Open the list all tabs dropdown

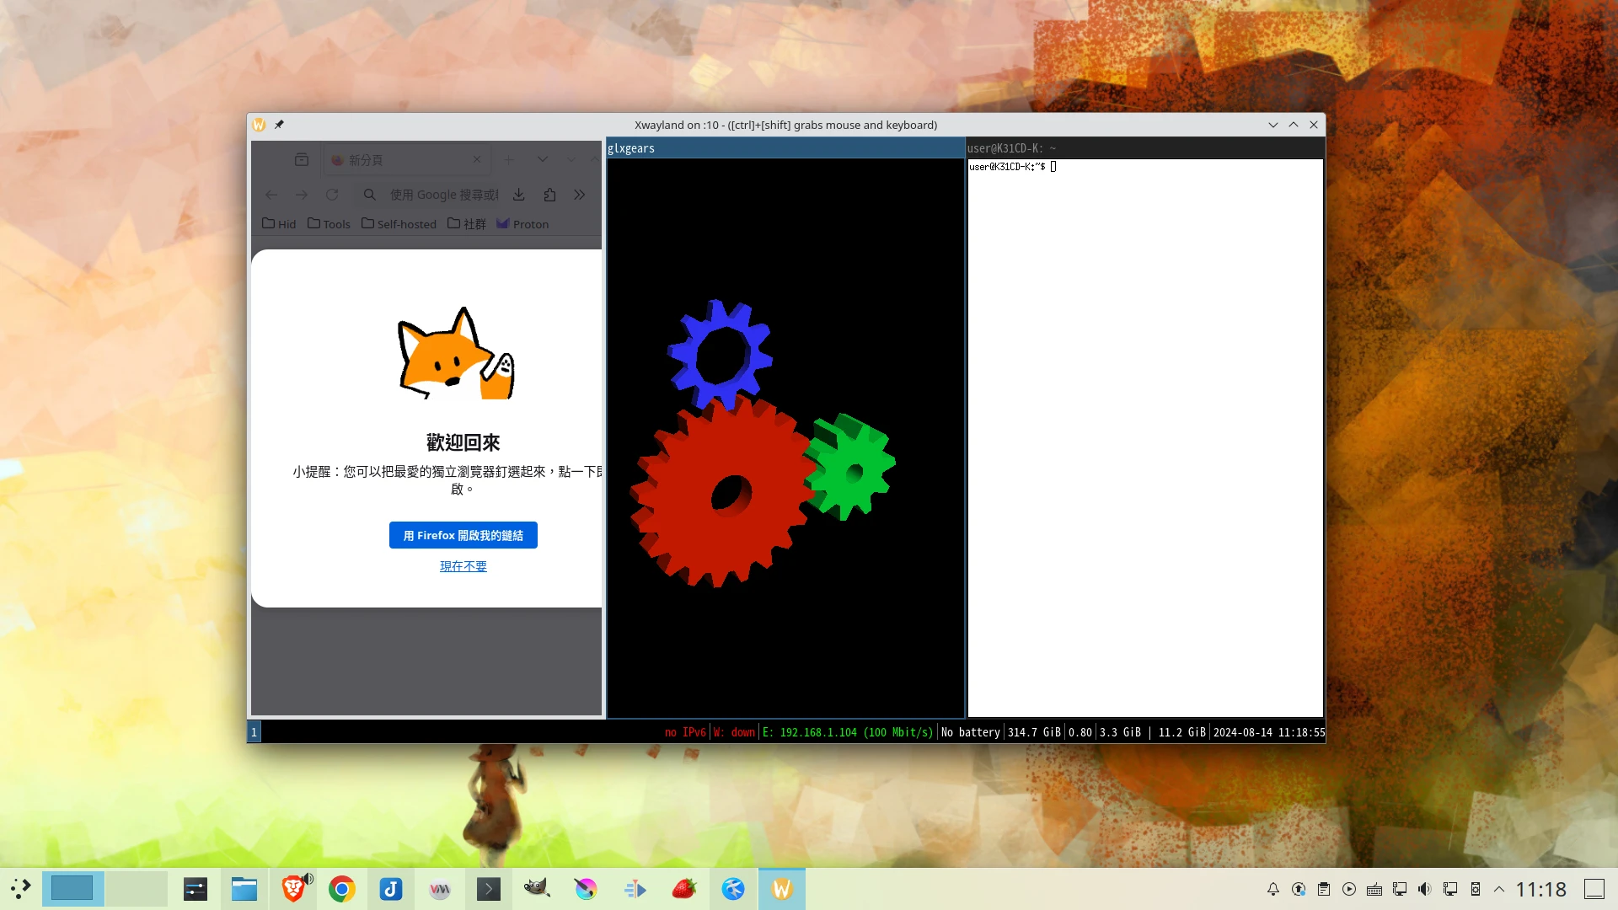543,159
